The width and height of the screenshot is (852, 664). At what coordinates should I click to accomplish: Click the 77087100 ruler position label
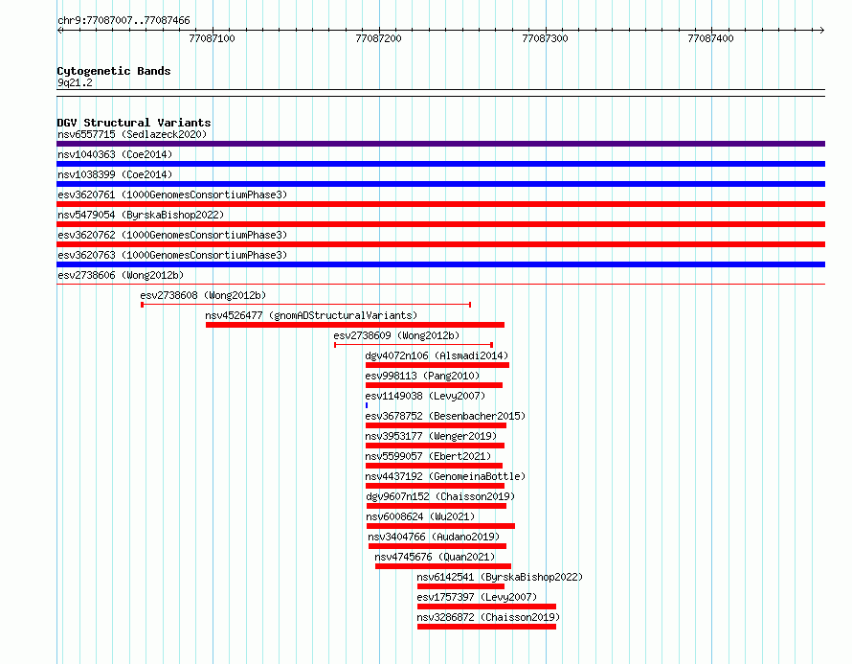pyautogui.click(x=212, y=38)
